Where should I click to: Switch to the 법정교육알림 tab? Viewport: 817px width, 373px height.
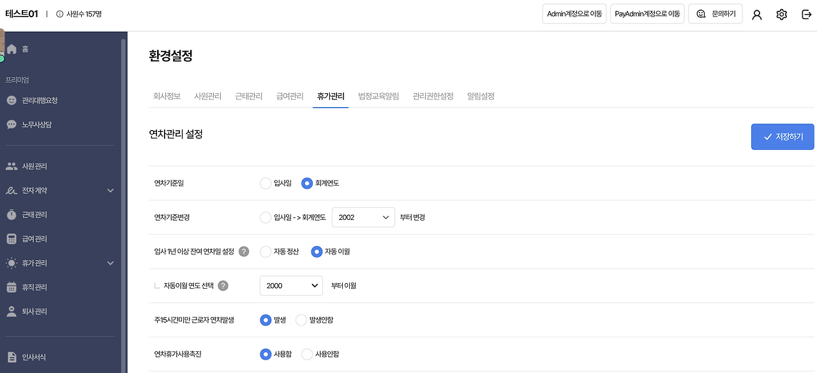[x=379, y=96]
